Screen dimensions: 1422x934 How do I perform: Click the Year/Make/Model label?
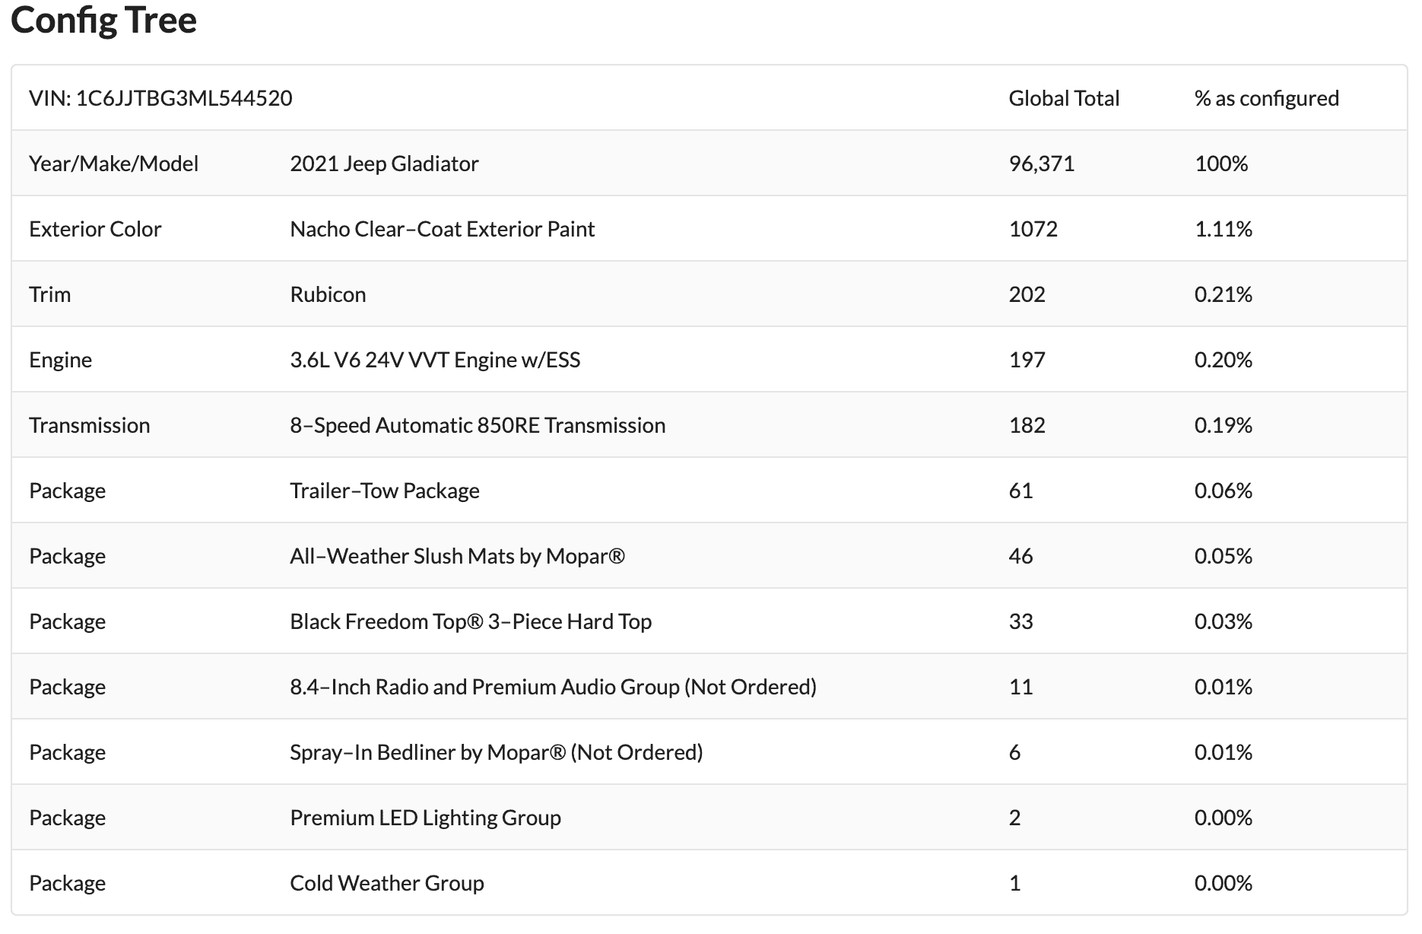pos(113,164)
